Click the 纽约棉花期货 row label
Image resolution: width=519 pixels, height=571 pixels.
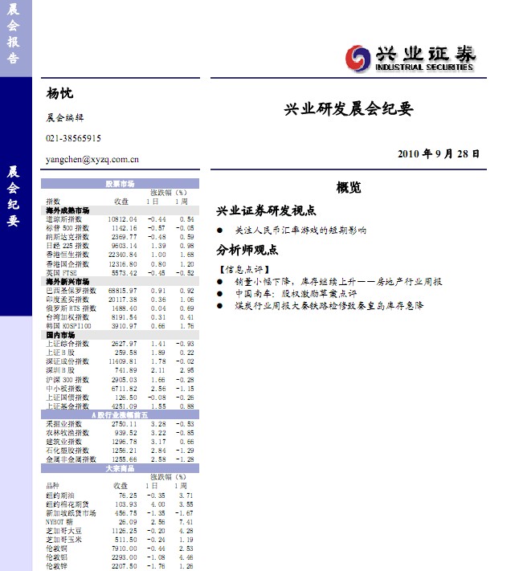coord(67,504)
